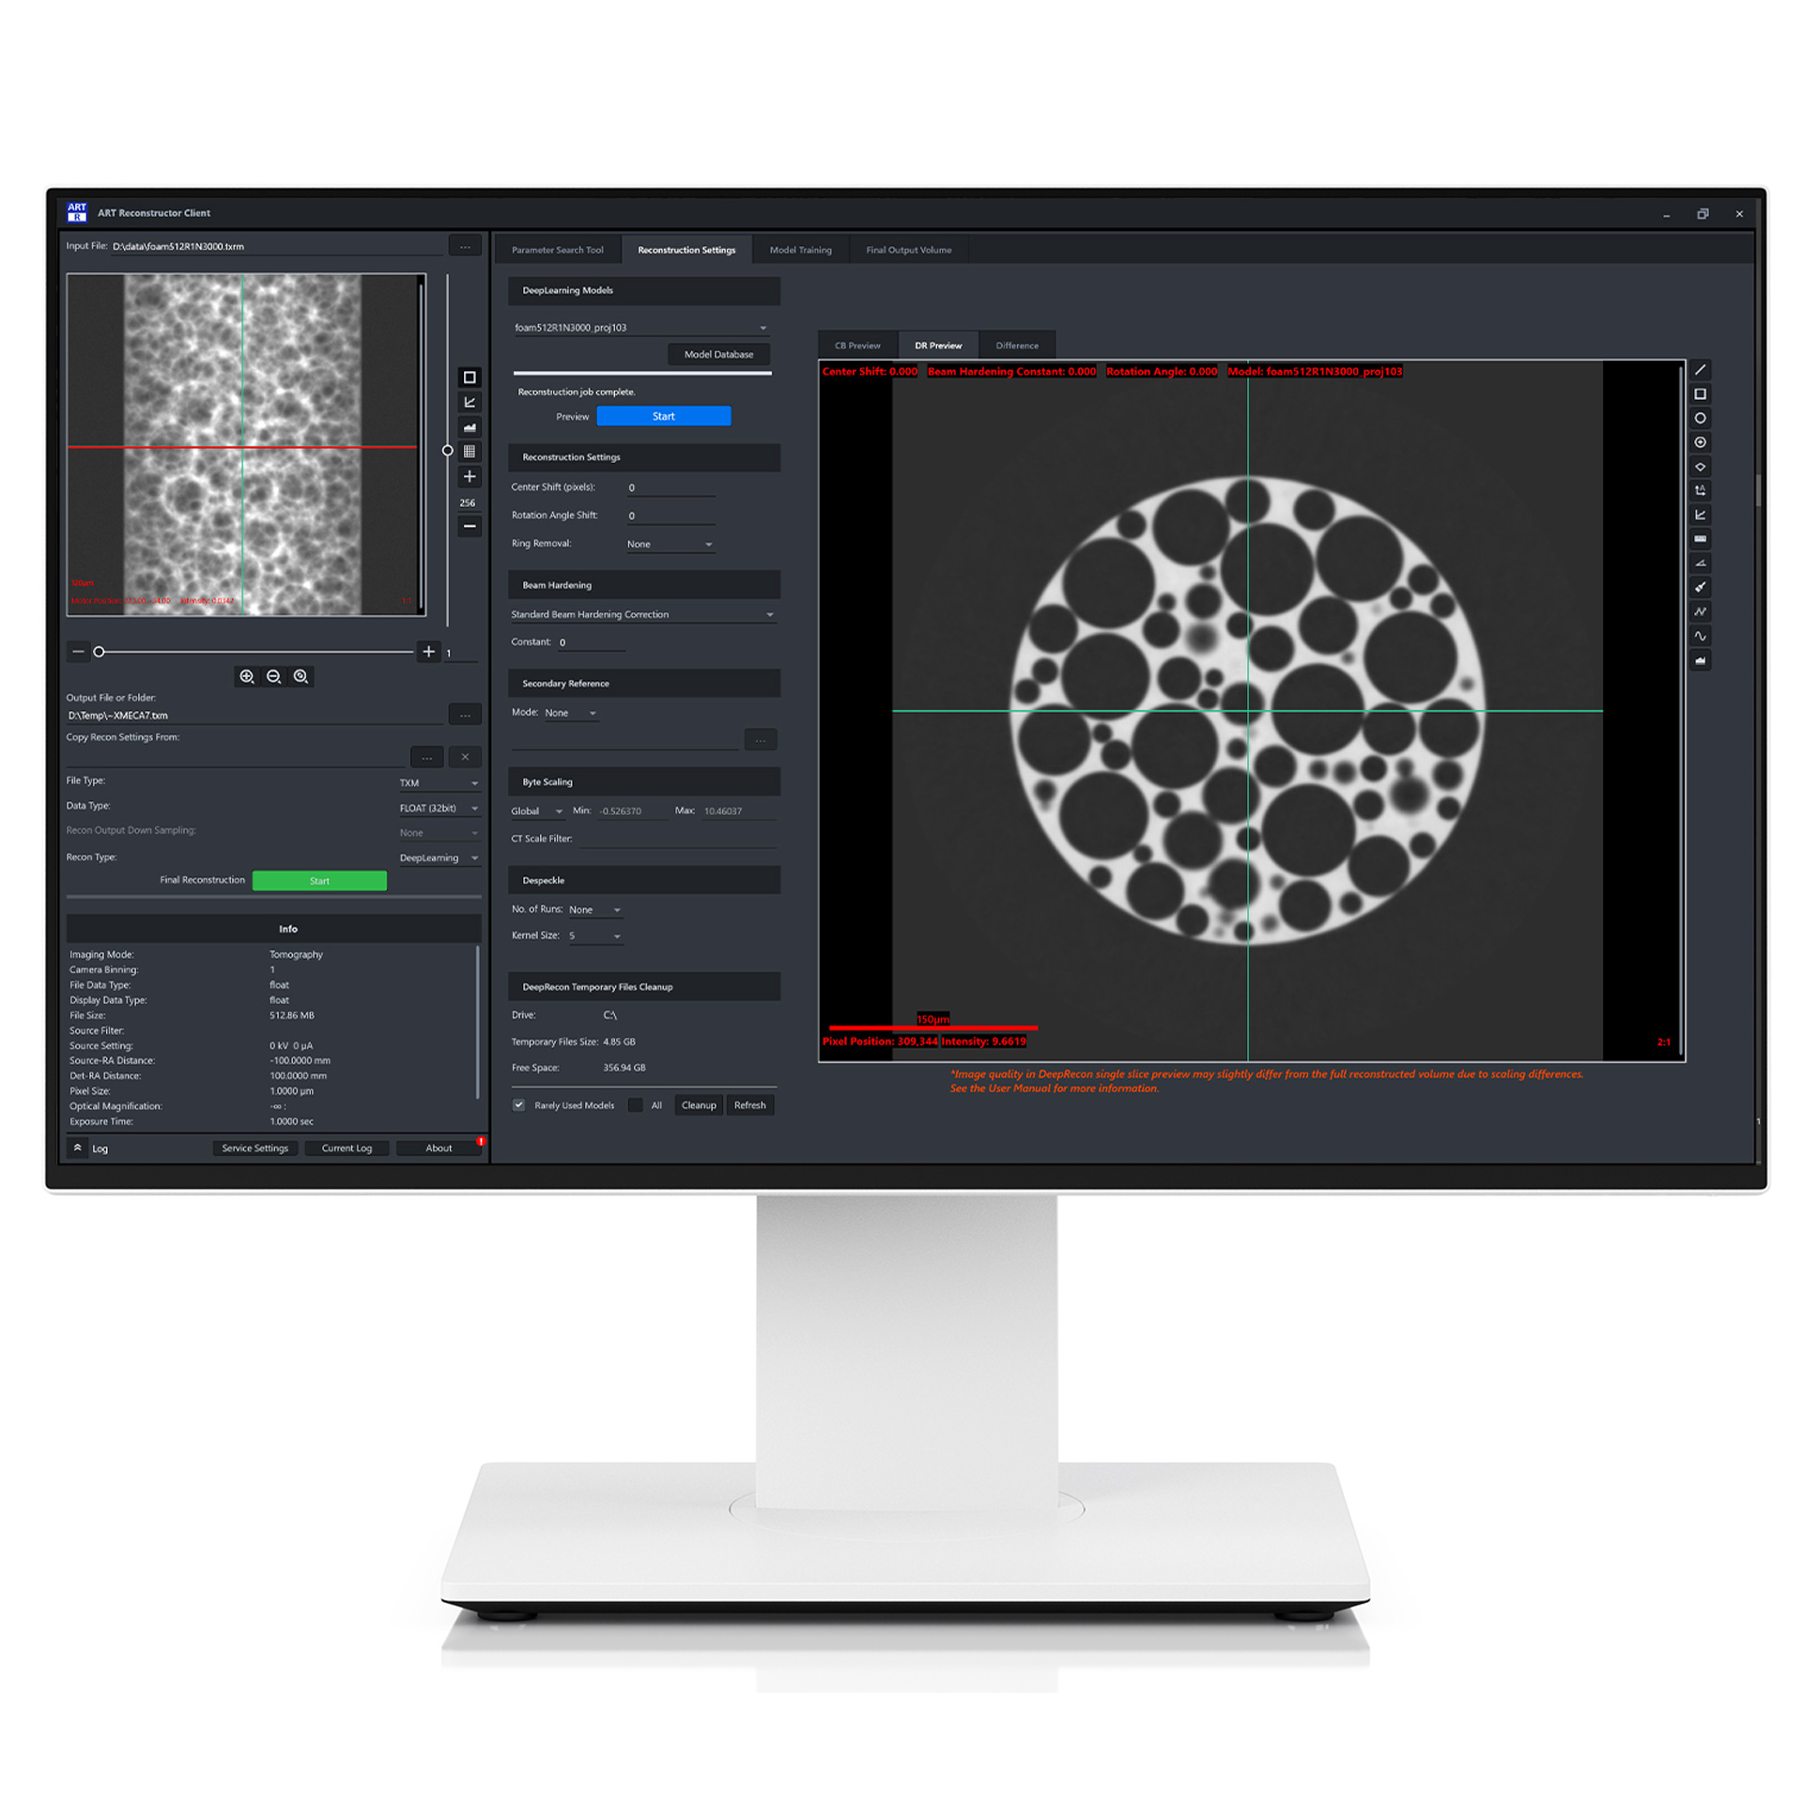Click the horizontal projection slider handle

pos(99,652)
